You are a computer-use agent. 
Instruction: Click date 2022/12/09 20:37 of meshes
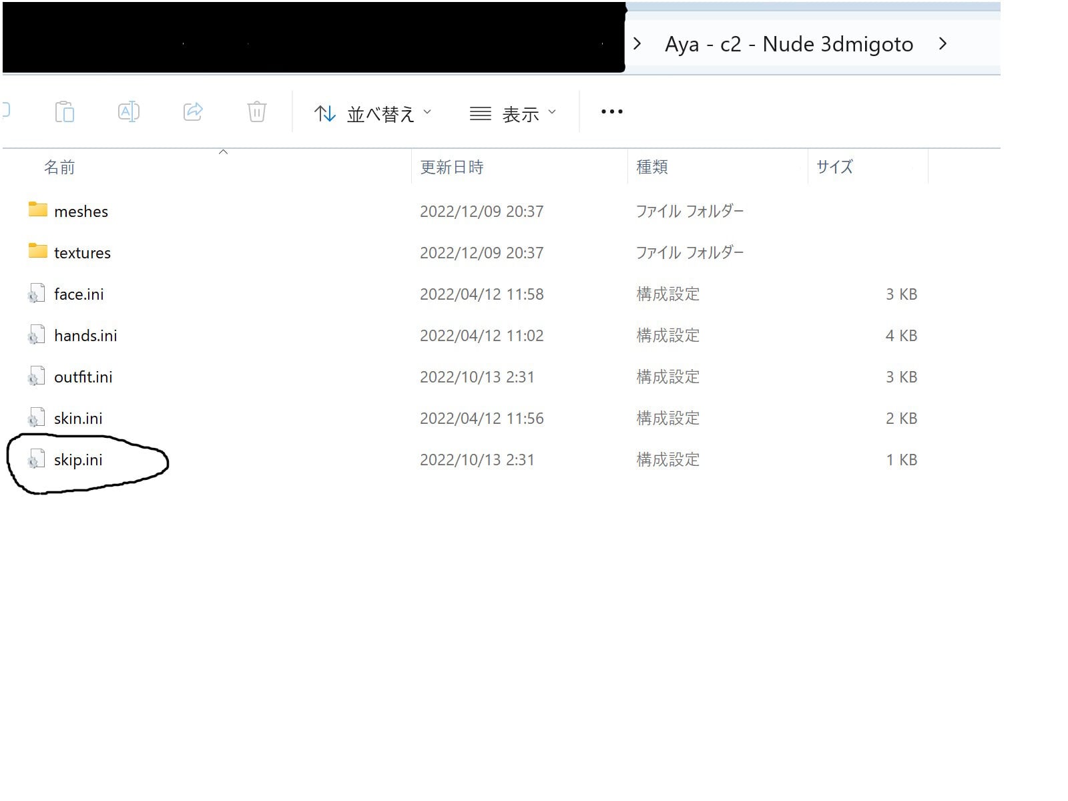482,212
